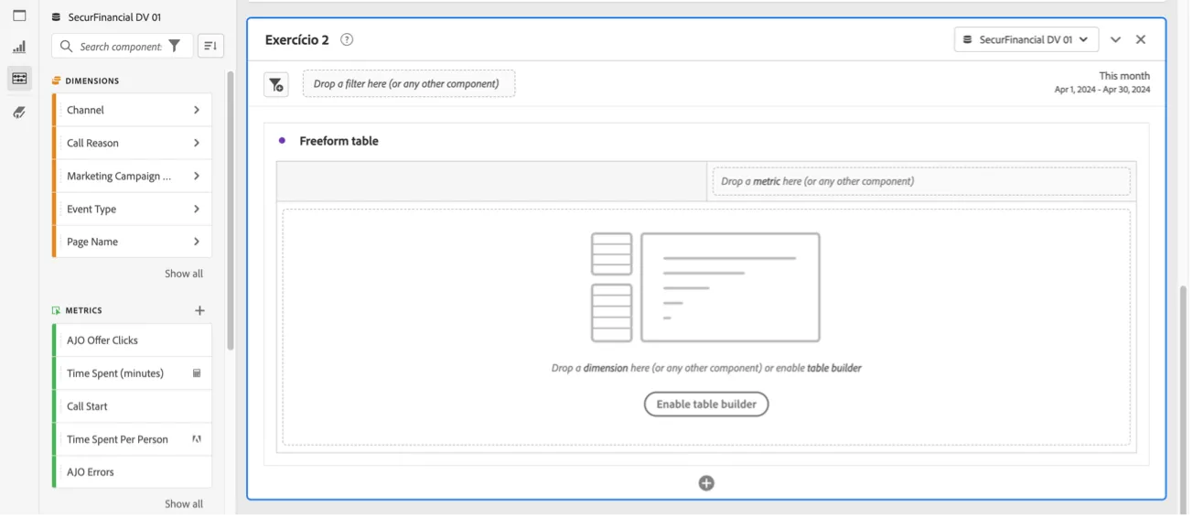Select the Components table icon in rail
Viewport: 1193px width, 517px height.
point(19,79)
